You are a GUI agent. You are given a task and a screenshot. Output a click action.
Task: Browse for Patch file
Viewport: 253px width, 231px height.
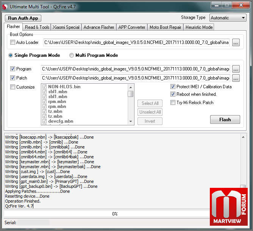(236, 78)
